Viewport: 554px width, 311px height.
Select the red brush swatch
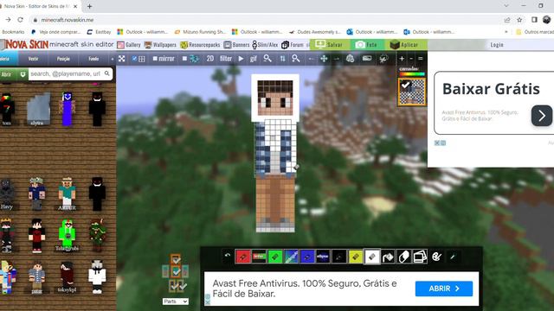click(243, 257)
